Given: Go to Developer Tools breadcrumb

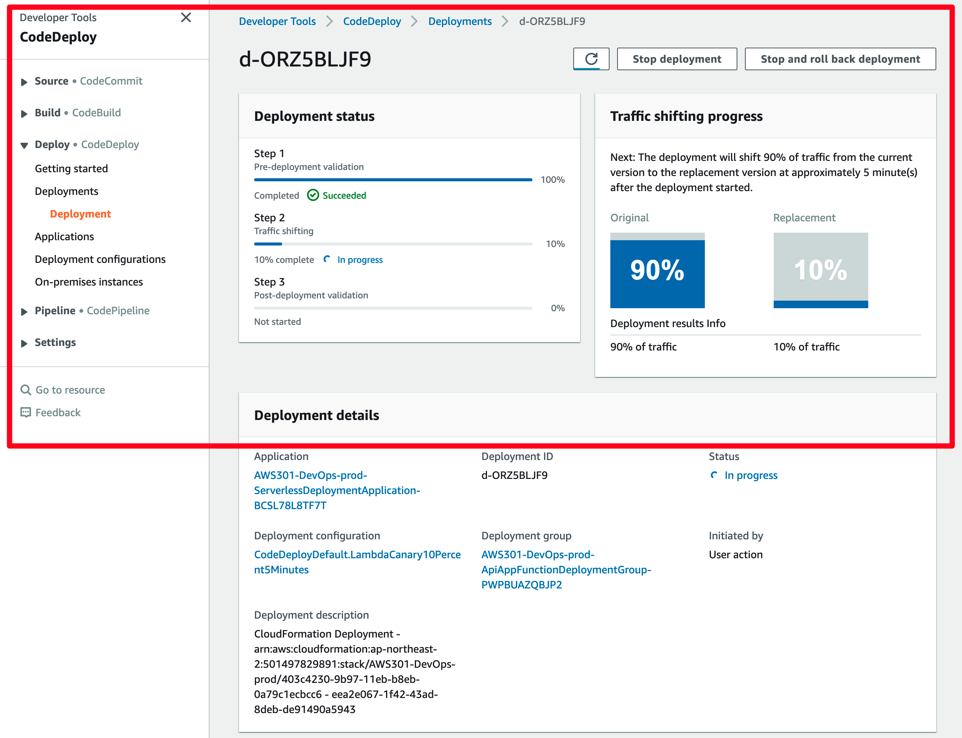Looking at the screenshot, I should 277,21.
